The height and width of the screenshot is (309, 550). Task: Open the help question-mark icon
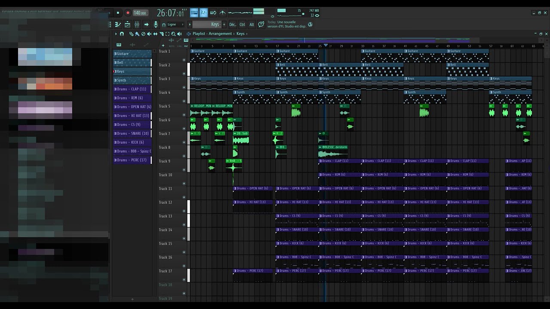(260, 24)
